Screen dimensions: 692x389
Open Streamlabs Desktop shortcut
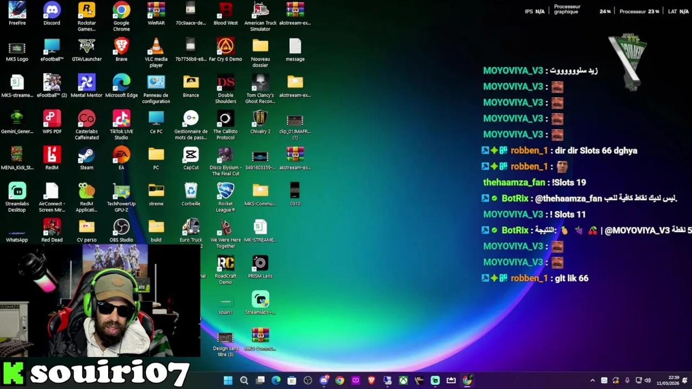[17, 198]
